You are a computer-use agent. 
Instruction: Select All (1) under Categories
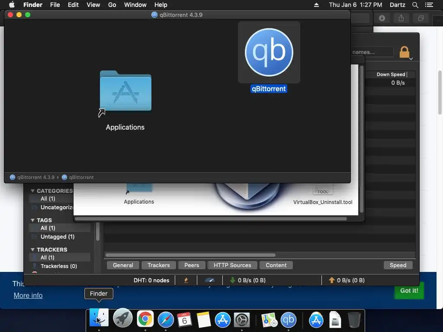pos(48,199)
